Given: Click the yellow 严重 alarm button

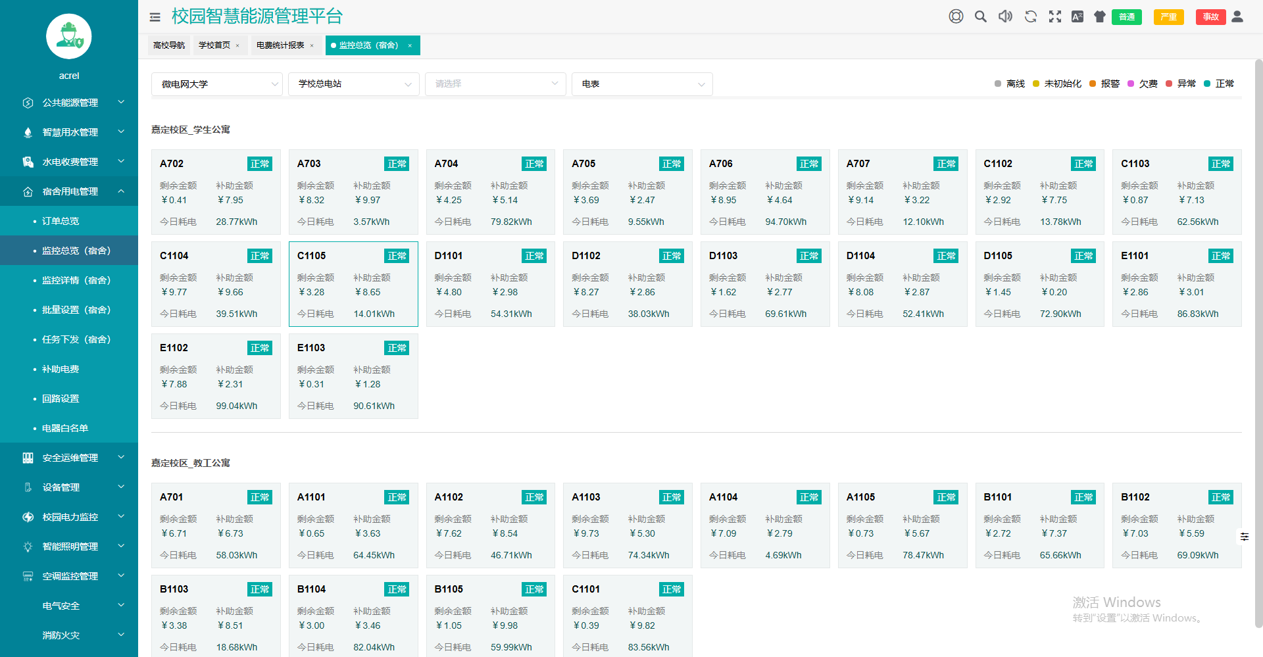Looking at the screenshot, I should point(1168,17).
